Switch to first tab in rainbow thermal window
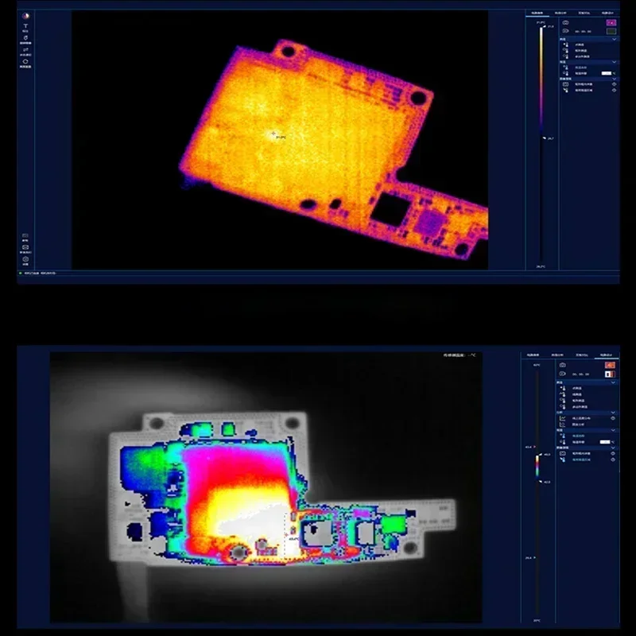Viewport: 636px width, 636px height. pos(533,355)
